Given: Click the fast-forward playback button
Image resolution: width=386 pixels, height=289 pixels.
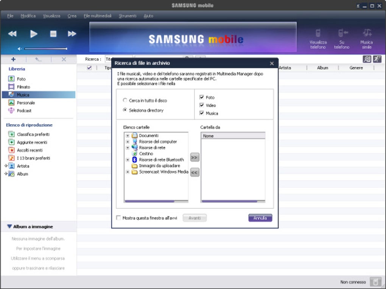Looking at the screenshot, I should click(x=72, y=34).
